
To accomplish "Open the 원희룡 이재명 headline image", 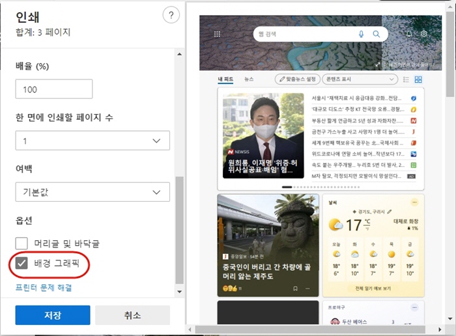I will (x=263, y=135).
